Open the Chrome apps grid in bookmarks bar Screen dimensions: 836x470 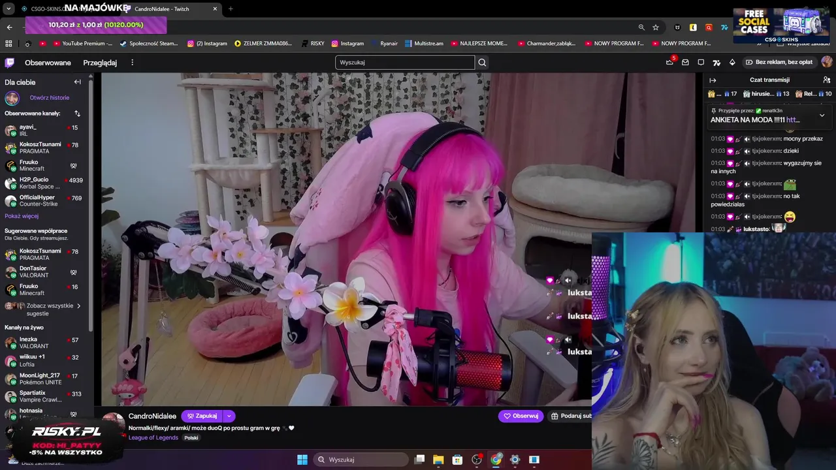coord(8,43)
